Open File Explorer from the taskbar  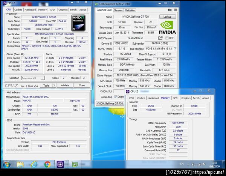pyautogui.click(x=20, y=164)
